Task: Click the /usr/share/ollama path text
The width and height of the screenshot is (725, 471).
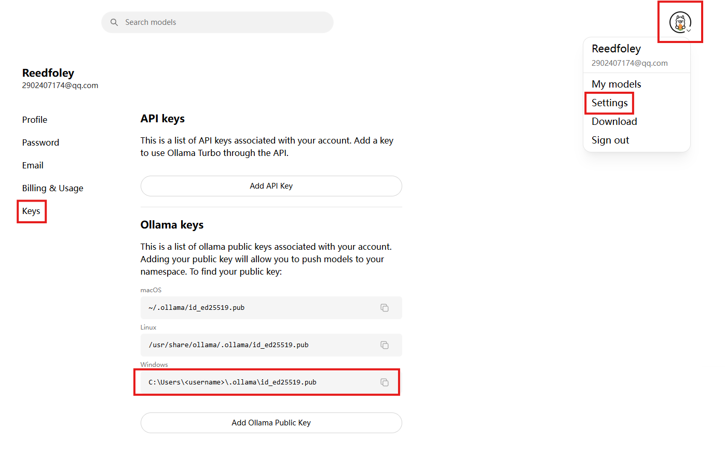Action: pyautogui.click(x=229, y=345)
